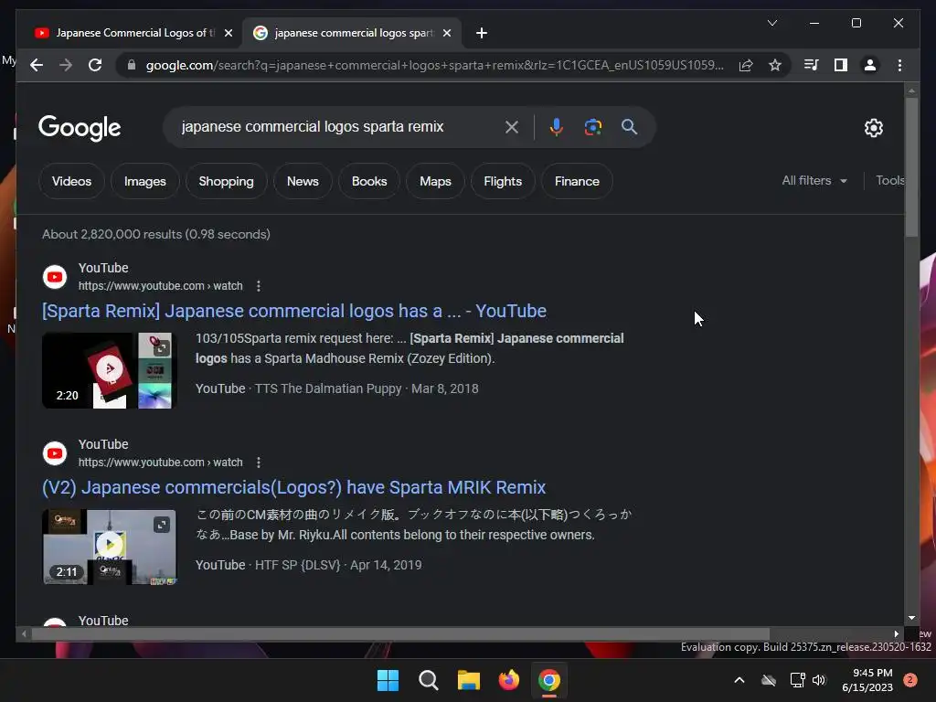Screen dimensions: 936x702
Task: Click YouTube favicon of second result
Action: click(55, 453)
